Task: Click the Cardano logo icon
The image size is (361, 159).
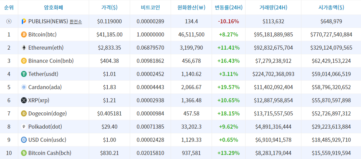Action: [x=24, y=87]
